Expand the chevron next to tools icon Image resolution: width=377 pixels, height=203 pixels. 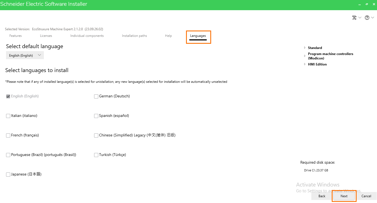(x=360, y=18)
